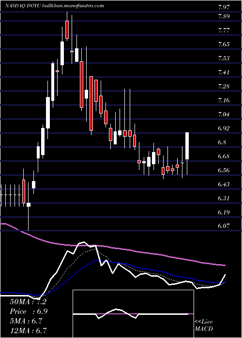Image resolution: width=242 pixels, height=338 pixels.
Task: Click the 6.56 price axis label
Action: 224,170
